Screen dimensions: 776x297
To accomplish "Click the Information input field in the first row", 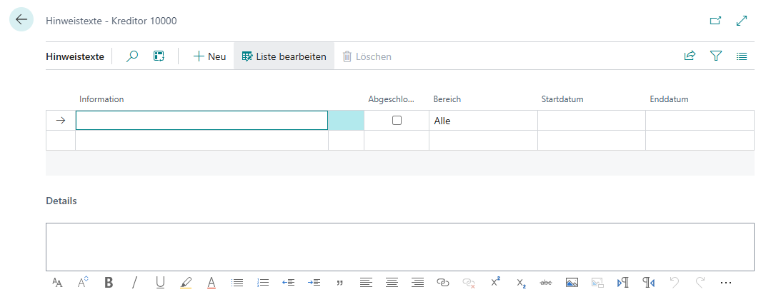I will tap(202, 121).
